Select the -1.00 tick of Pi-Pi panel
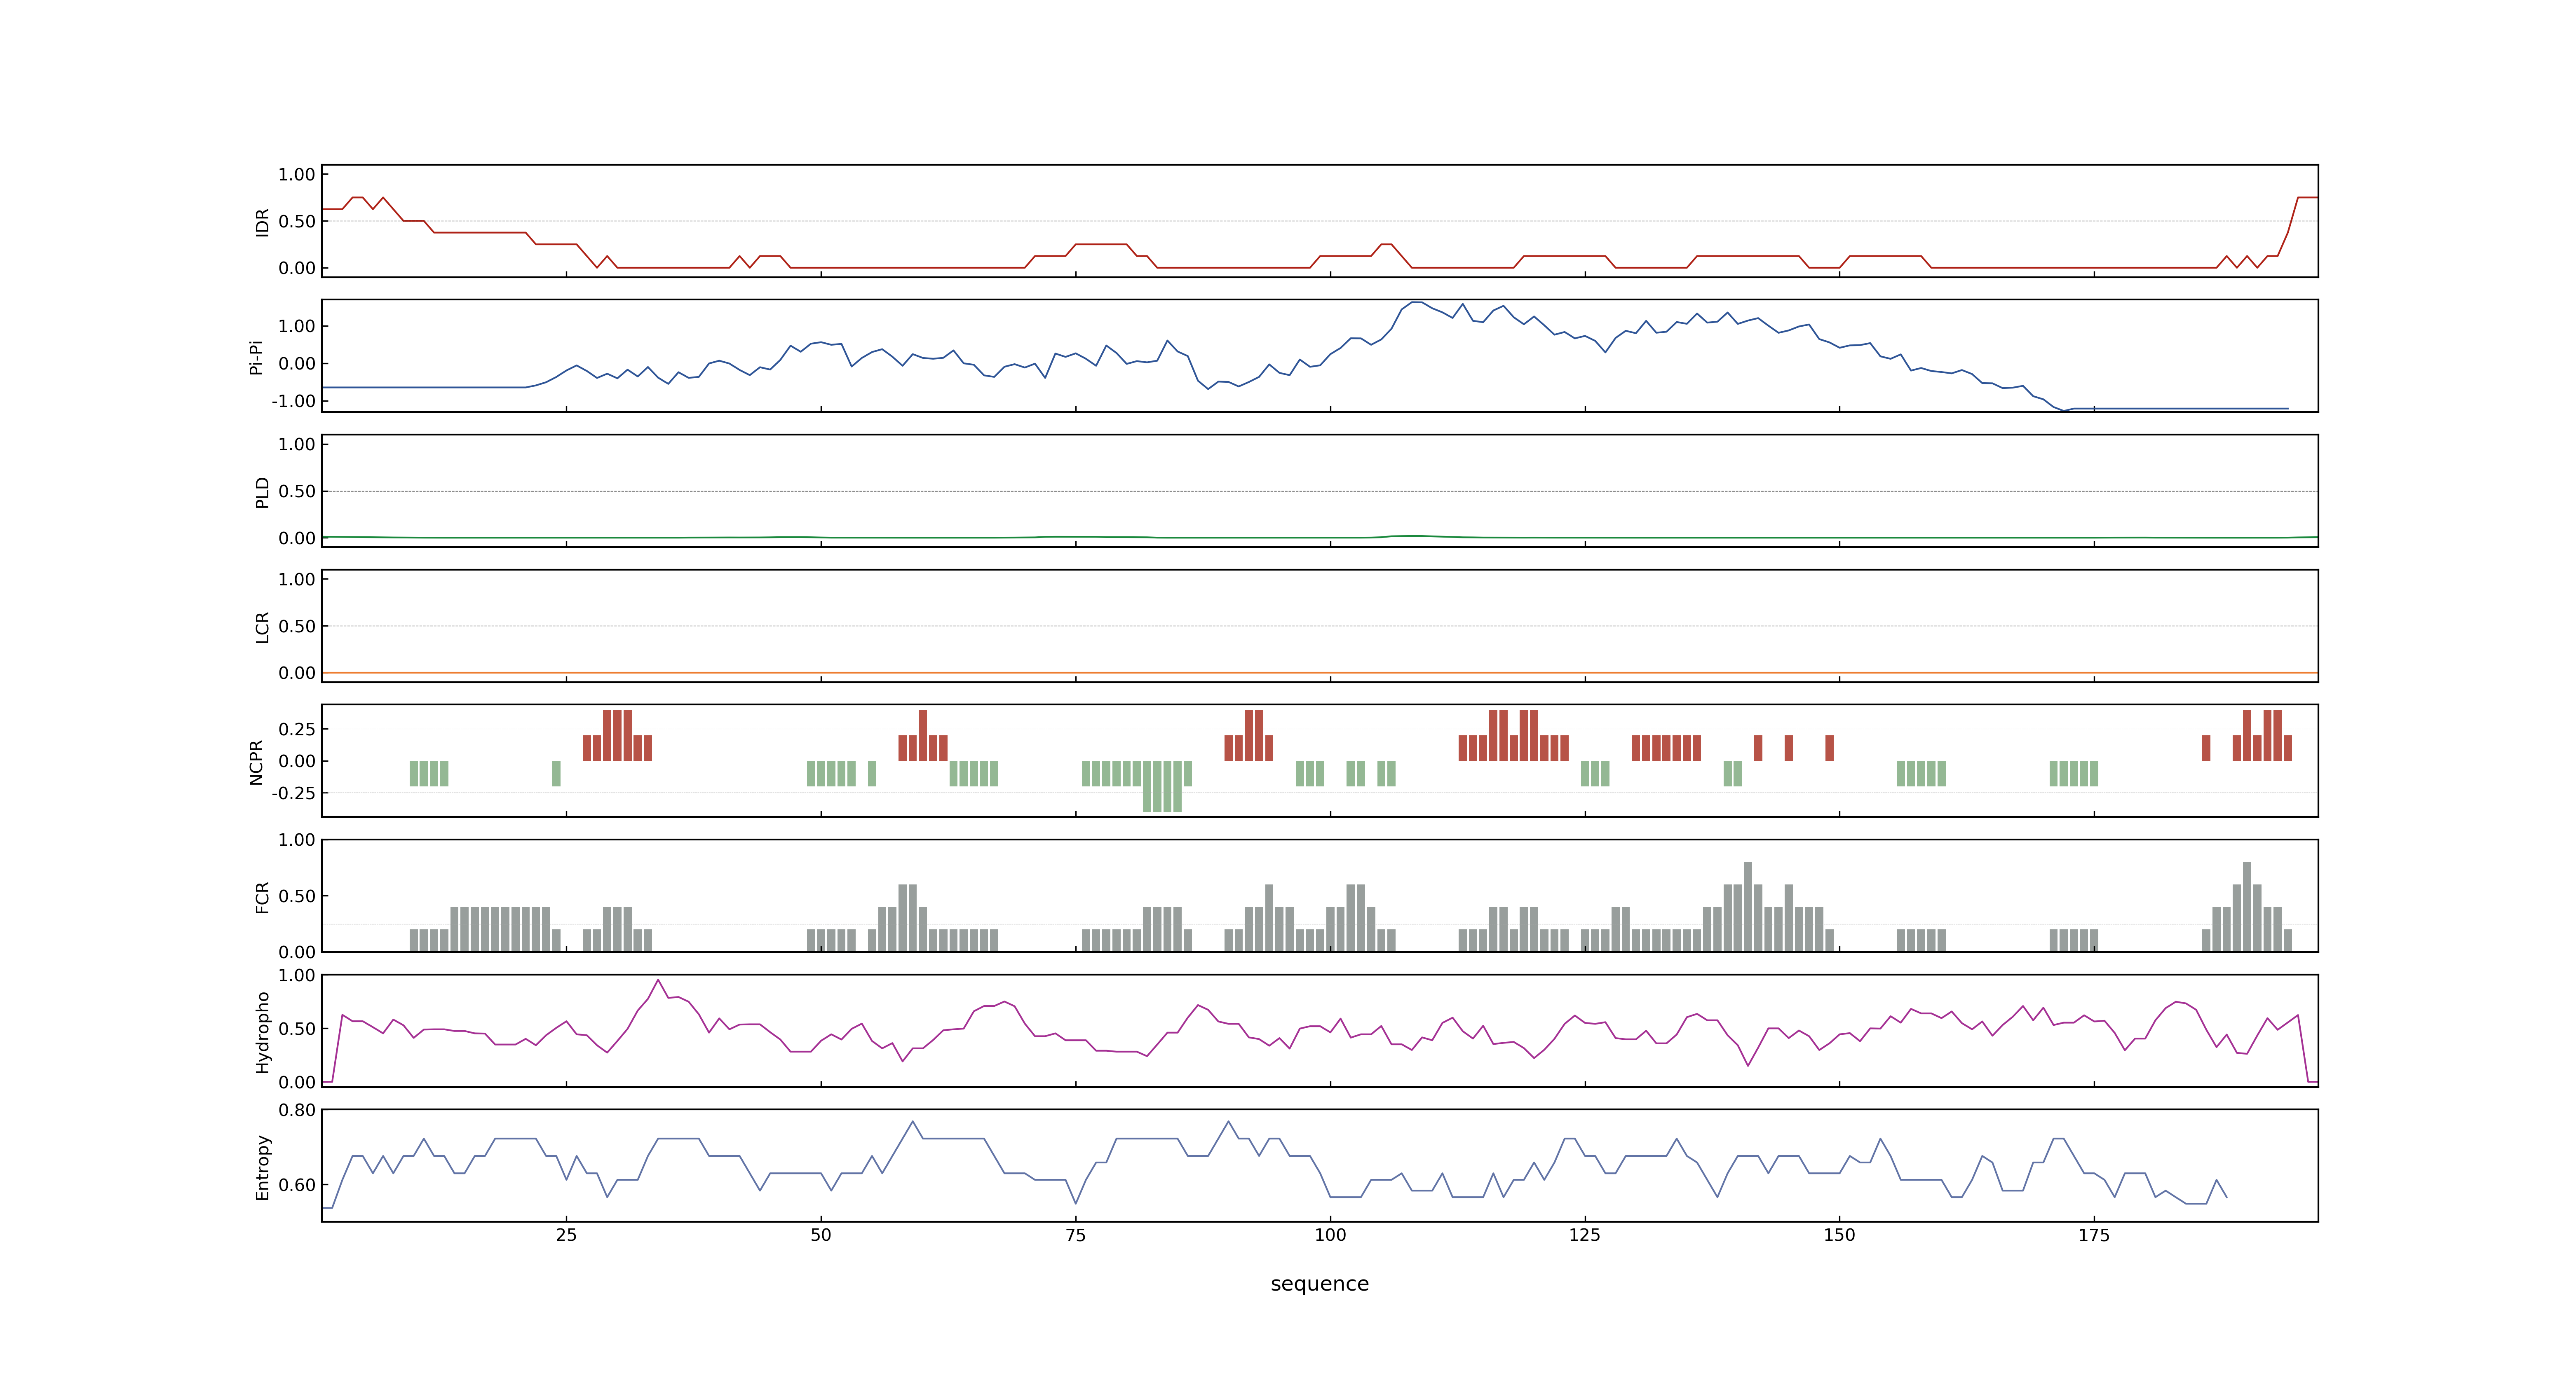This screenshot has height=1373, width=2576. tap(293, 401)
